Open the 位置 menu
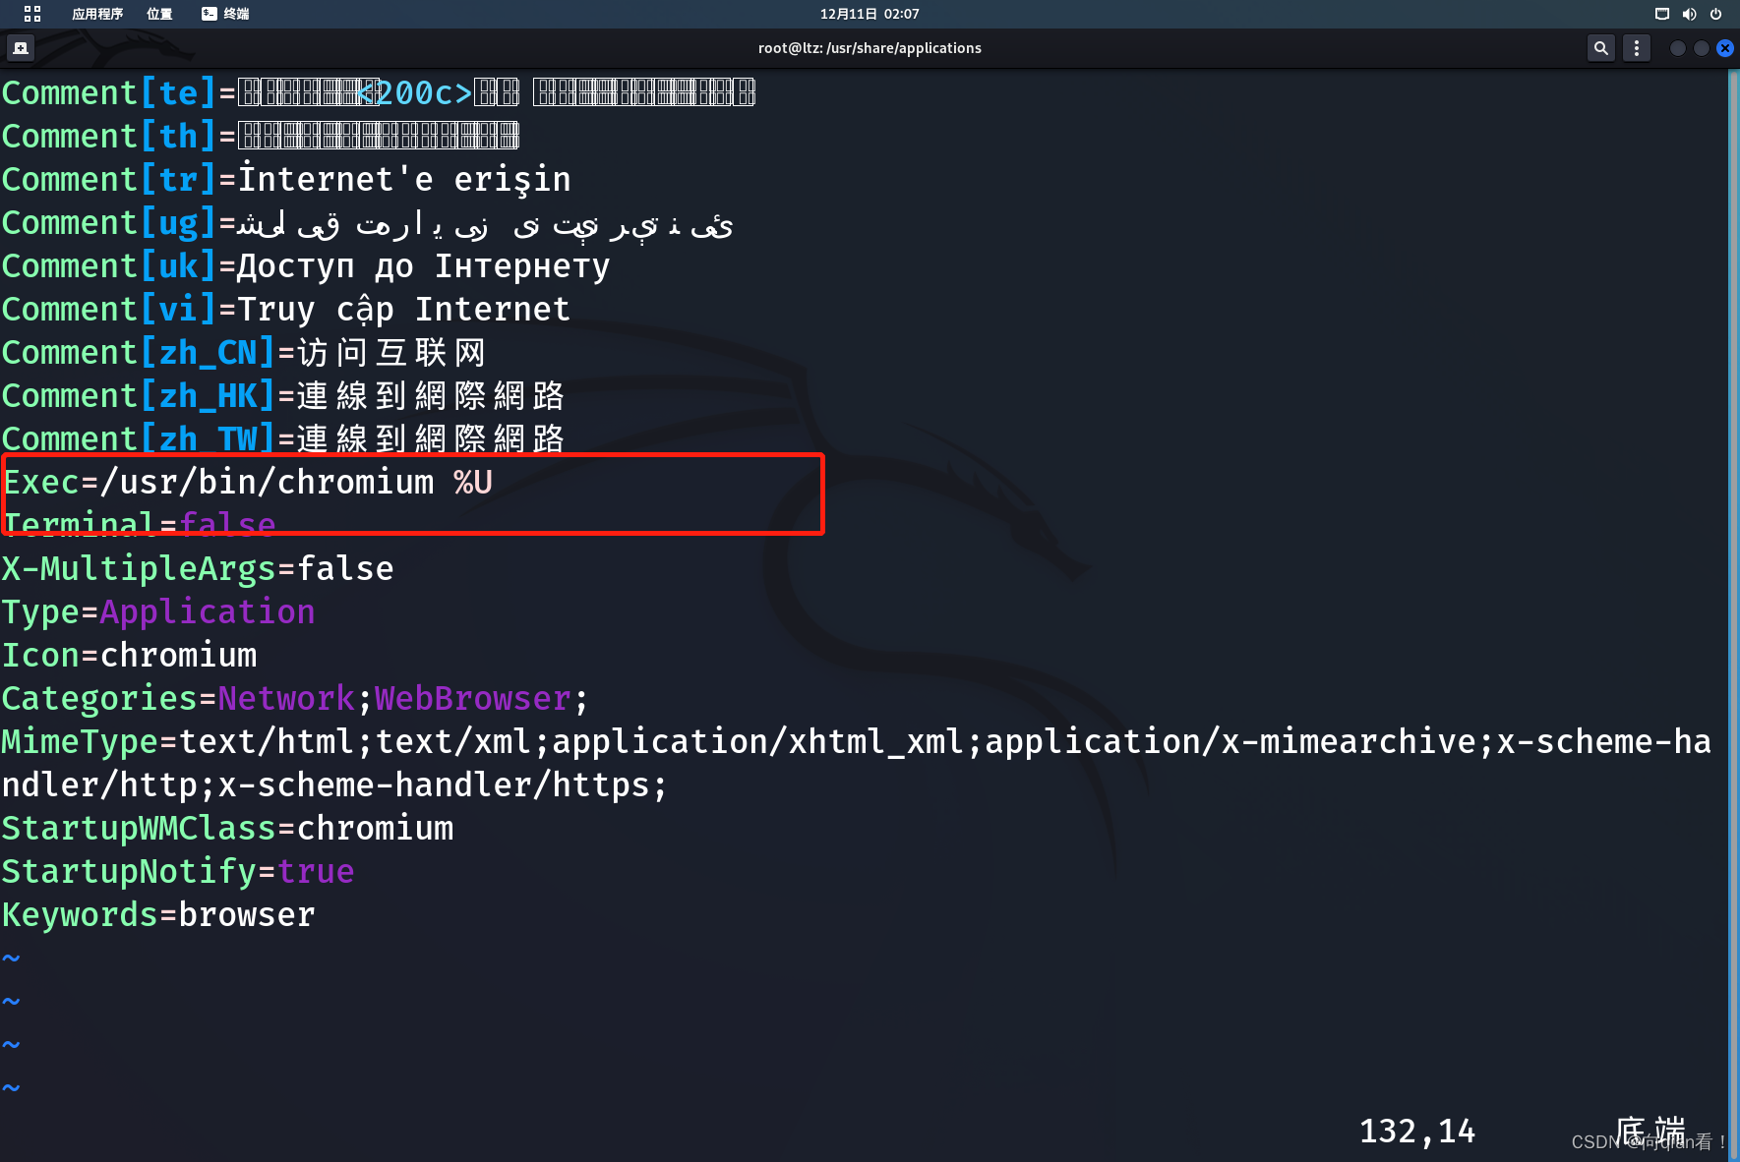The image size is (1740, 1162). 159,14
